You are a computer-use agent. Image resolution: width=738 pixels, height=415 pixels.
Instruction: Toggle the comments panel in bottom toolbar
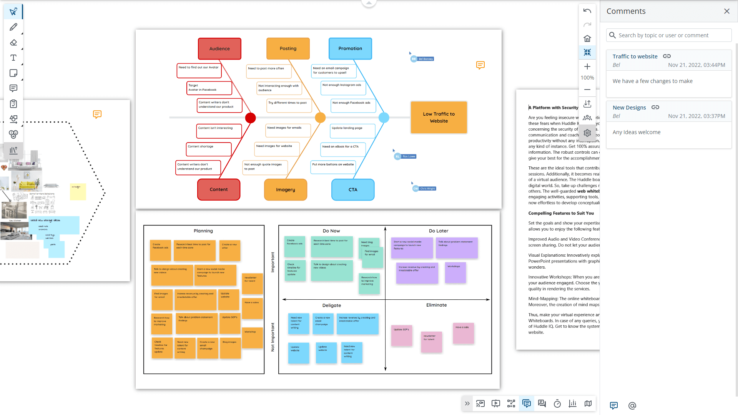pos(527,403)
